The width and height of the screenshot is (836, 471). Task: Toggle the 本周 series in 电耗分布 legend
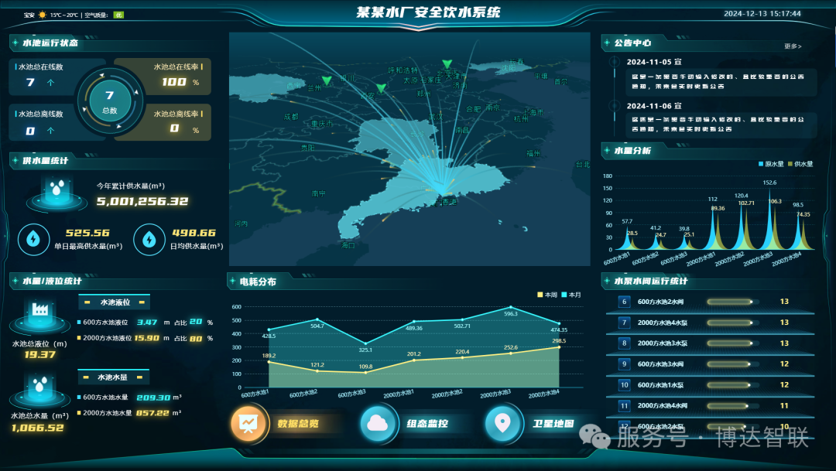(546, 295)
